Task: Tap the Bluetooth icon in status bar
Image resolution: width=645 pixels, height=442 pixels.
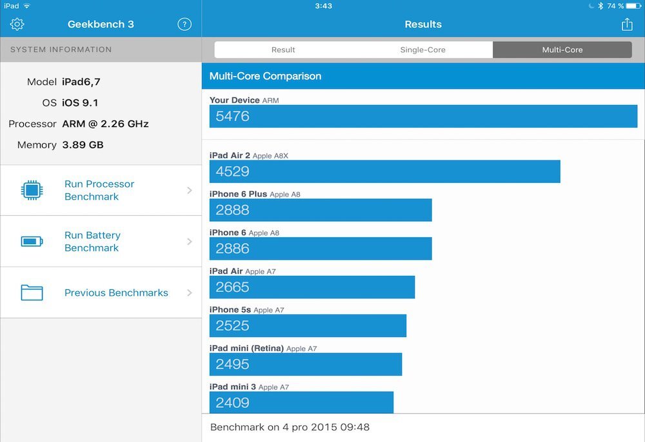Action: pos(599,6)
